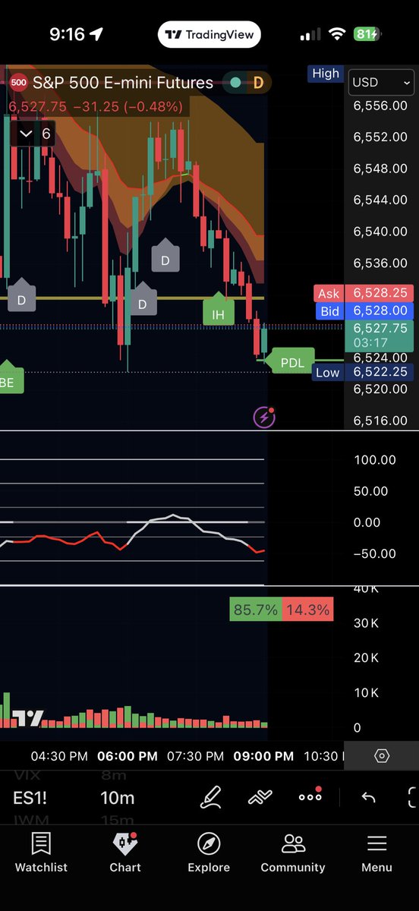Tap the High label at top
Screen dimensions: 419x911
tap(325, 73)
